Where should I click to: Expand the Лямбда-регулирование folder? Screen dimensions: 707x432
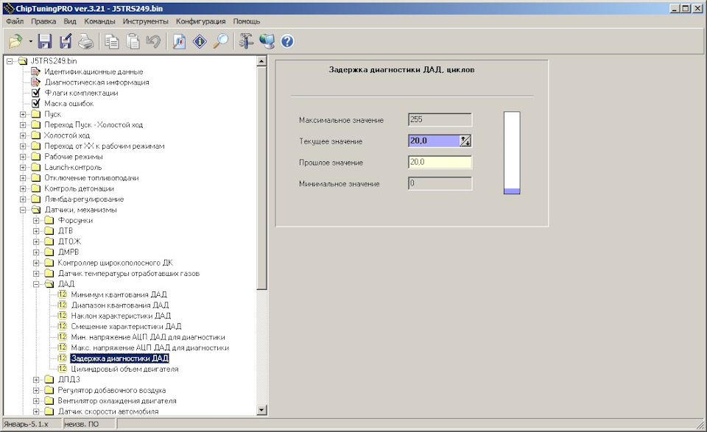tap(23, 199)
